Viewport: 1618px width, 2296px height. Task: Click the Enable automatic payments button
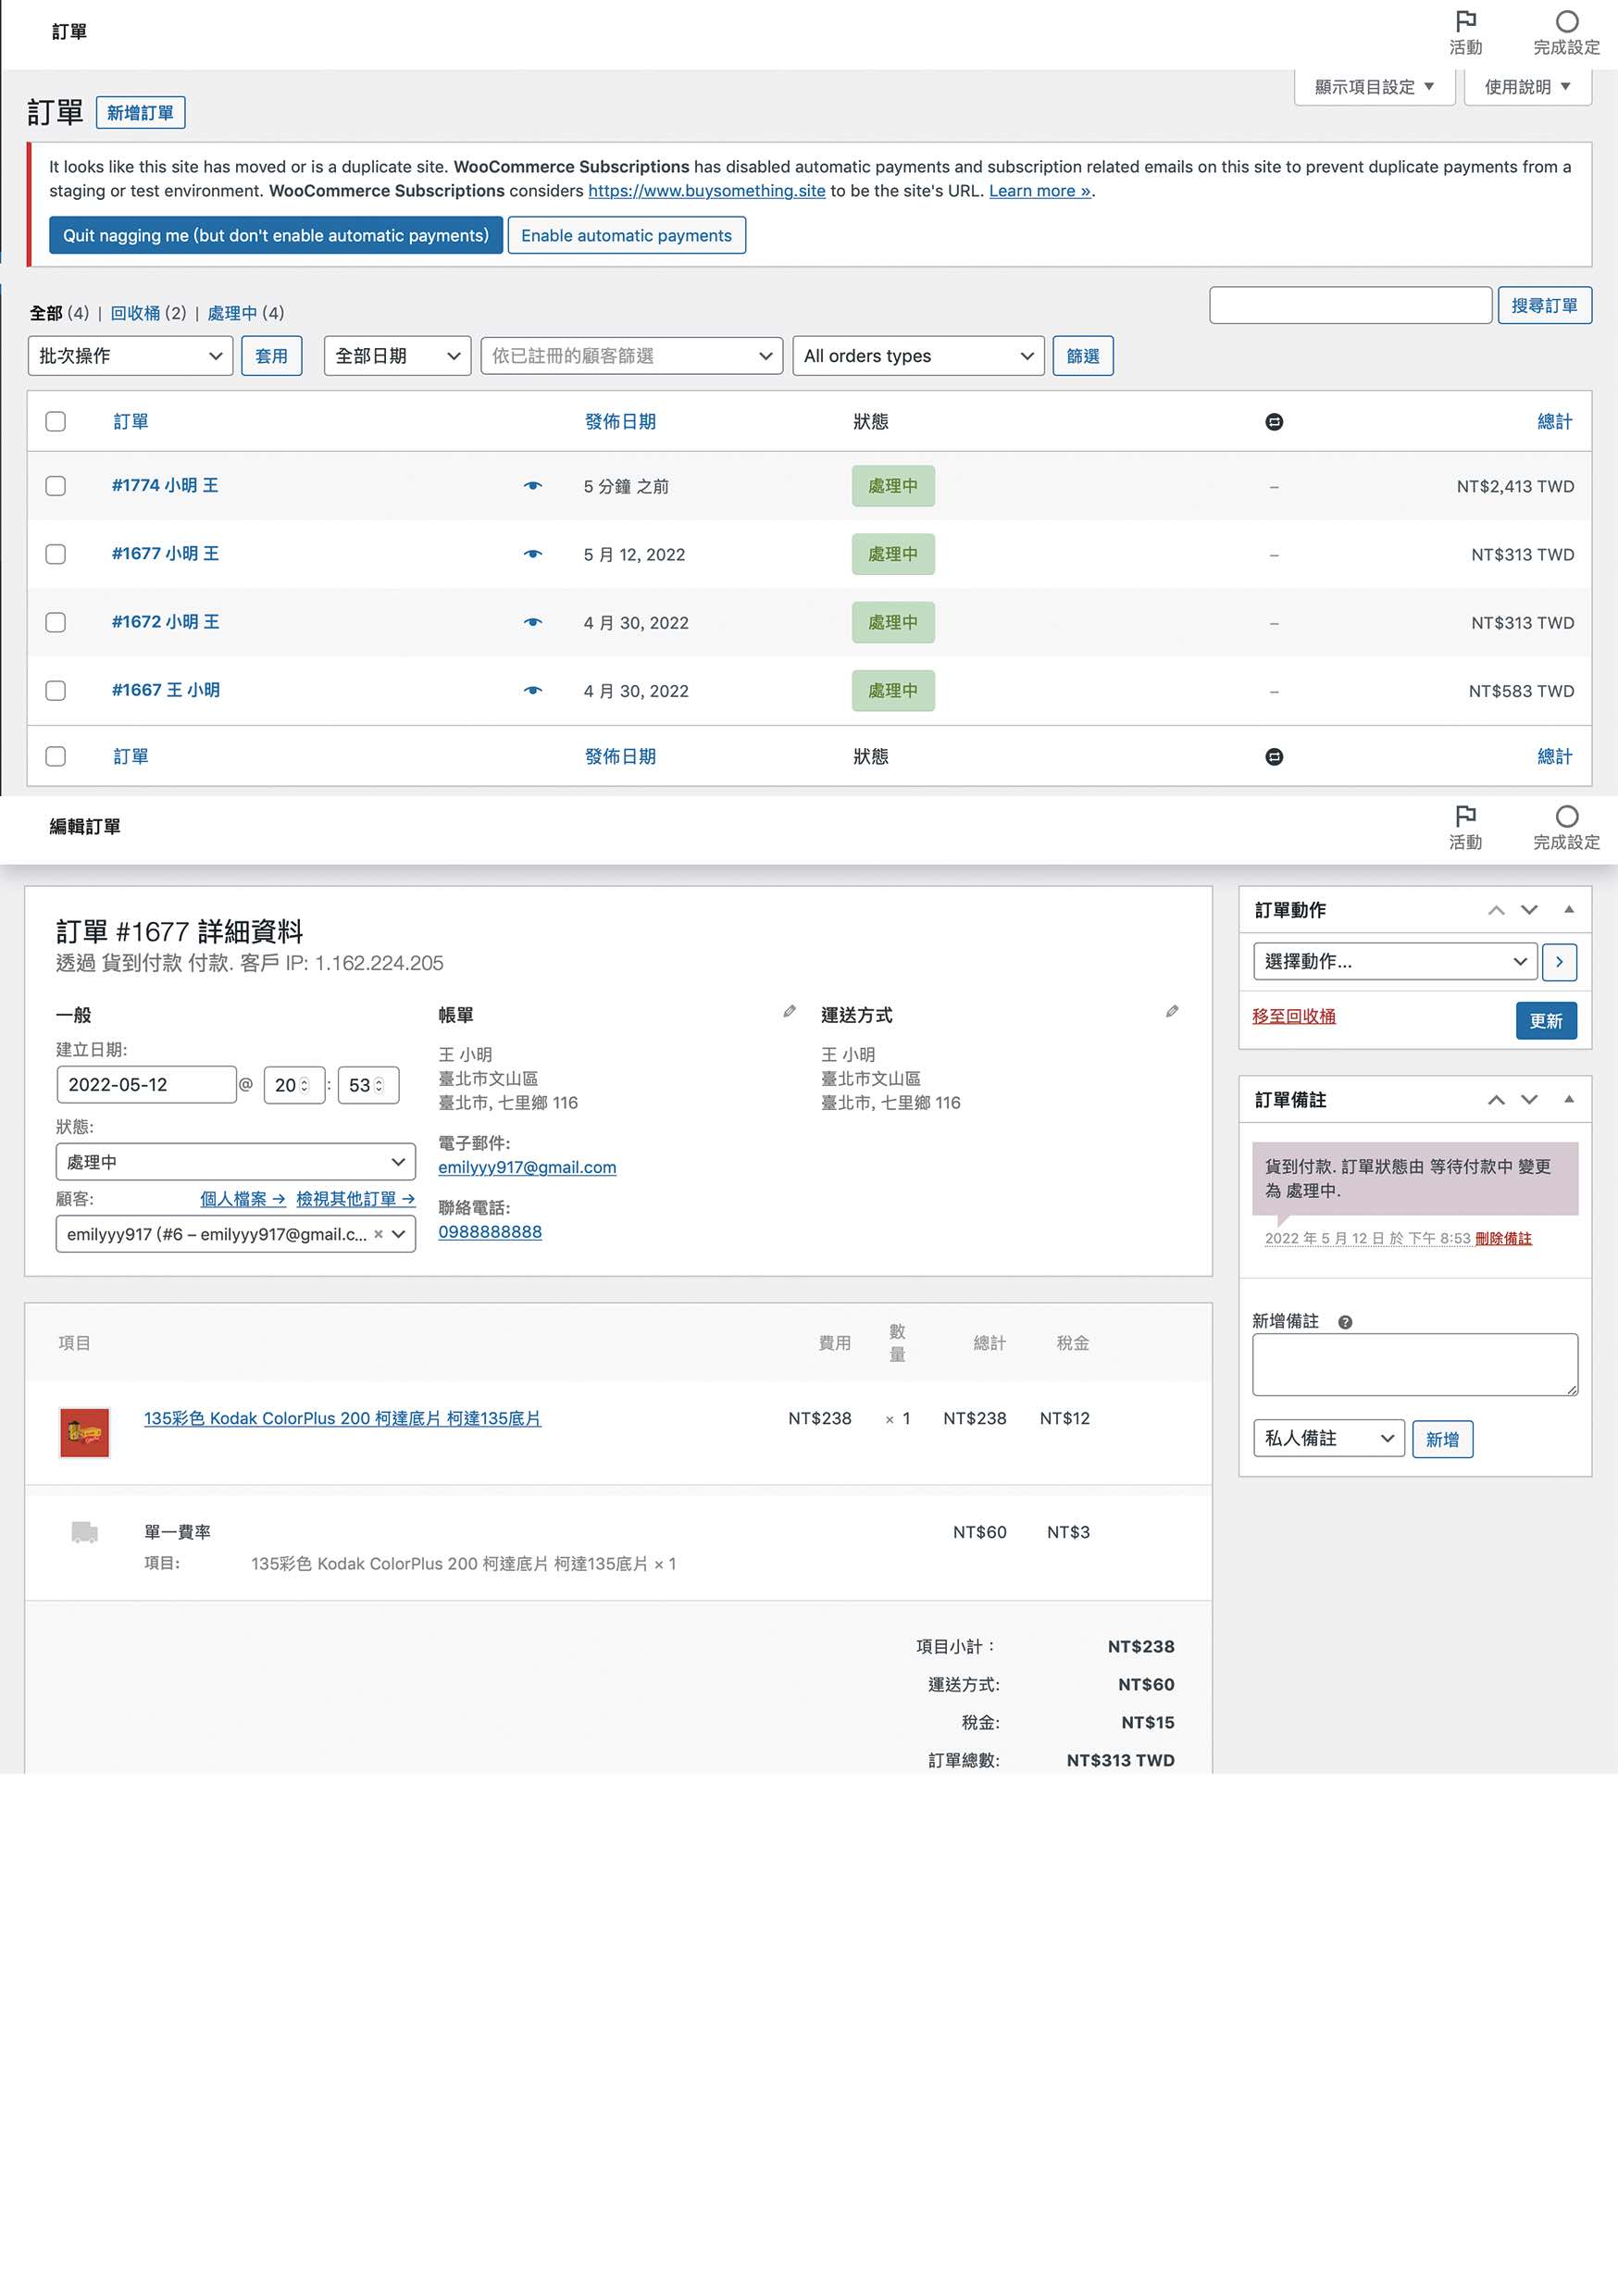626,236
